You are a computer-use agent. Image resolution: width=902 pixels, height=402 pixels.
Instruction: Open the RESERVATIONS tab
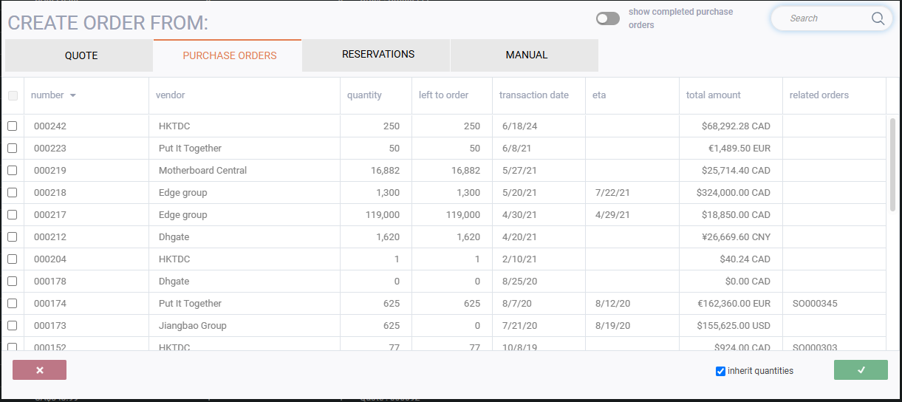click(x=377, y=55)
